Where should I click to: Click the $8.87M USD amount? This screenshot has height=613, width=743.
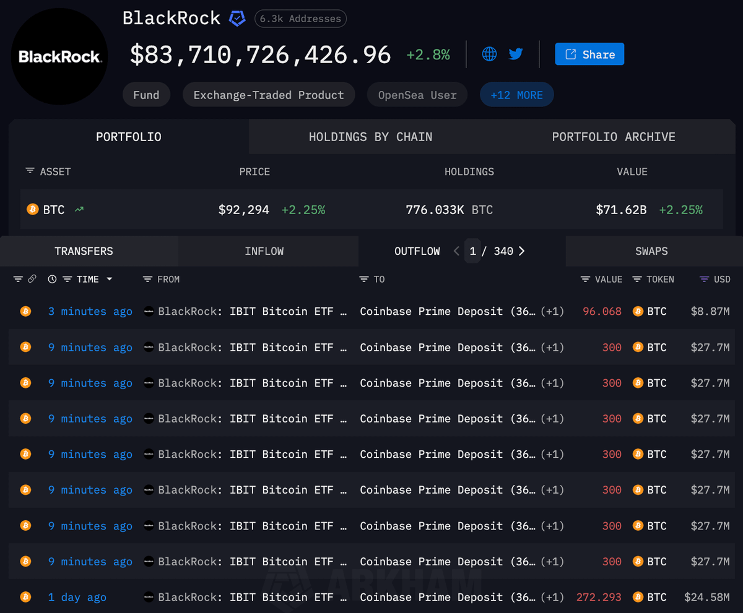pos(710,311)
